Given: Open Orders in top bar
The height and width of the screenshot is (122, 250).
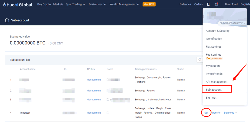Looking at the screenshot, I should [198, 4].
